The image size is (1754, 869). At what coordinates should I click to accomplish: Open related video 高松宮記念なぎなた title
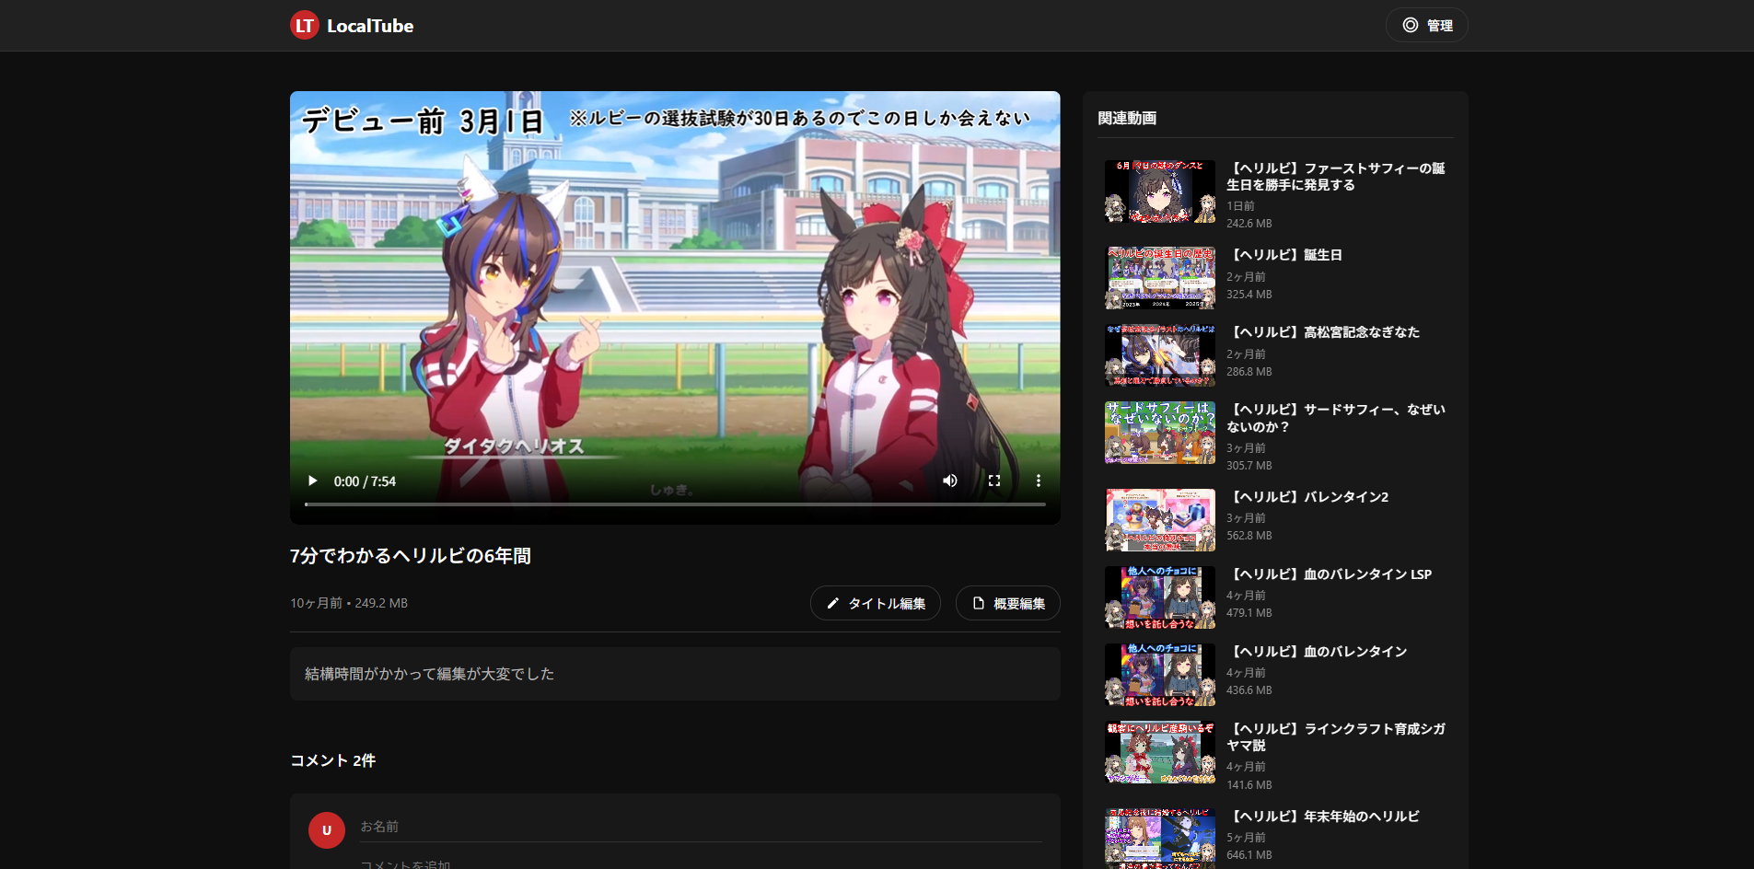tap(1324, 332)
